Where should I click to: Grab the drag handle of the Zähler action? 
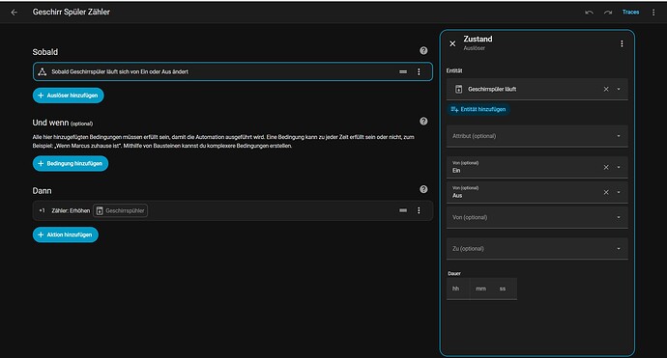tap(403, 210)
